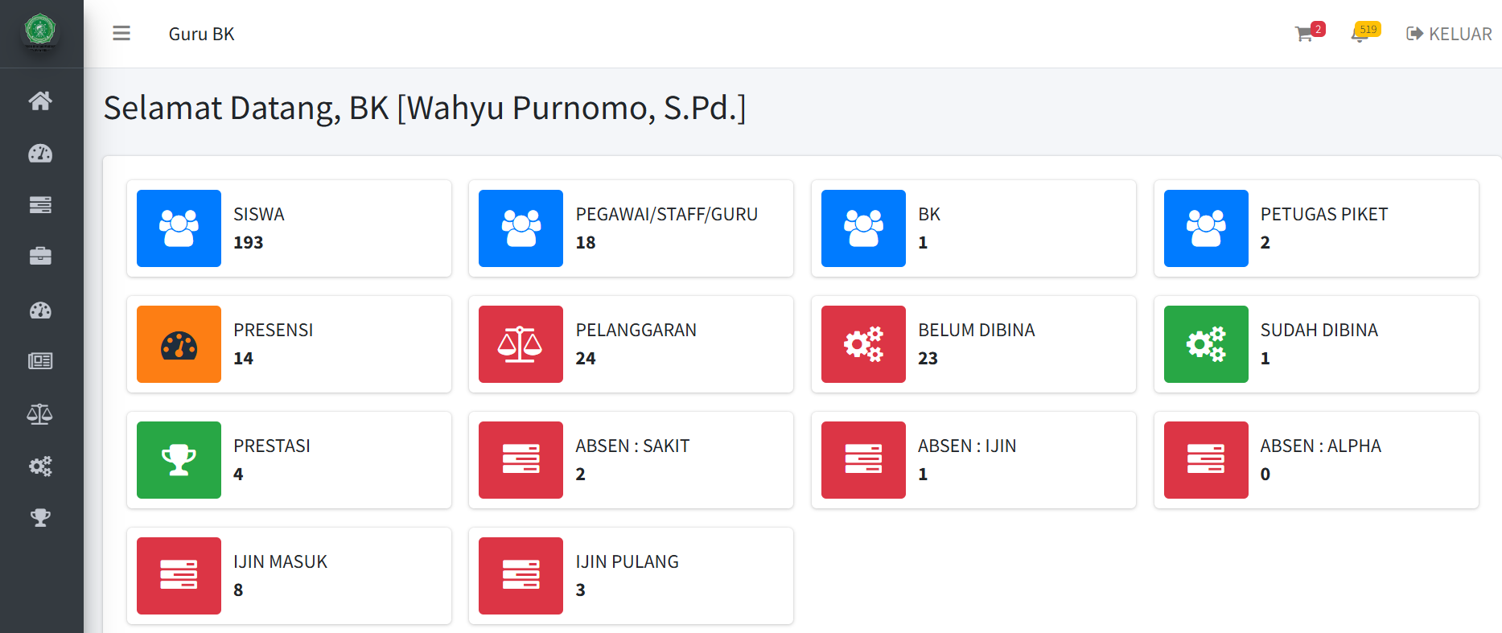Click the PEGAWAI/STAFF/GURU users icon
The width and height of the screenshot is (1502, 633).
click(x=521, y=228)
